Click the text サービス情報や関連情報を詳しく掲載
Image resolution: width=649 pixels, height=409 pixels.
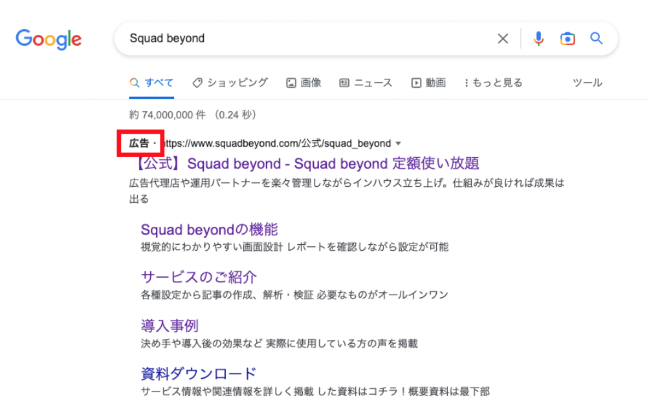coord(227,392)
